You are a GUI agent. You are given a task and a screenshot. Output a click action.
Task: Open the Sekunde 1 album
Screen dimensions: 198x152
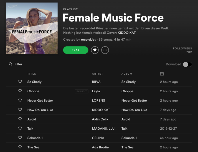click(129, 138)
